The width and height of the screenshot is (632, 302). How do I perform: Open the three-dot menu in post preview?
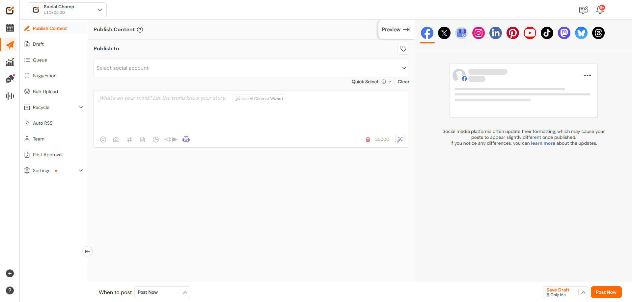point(588,76)
